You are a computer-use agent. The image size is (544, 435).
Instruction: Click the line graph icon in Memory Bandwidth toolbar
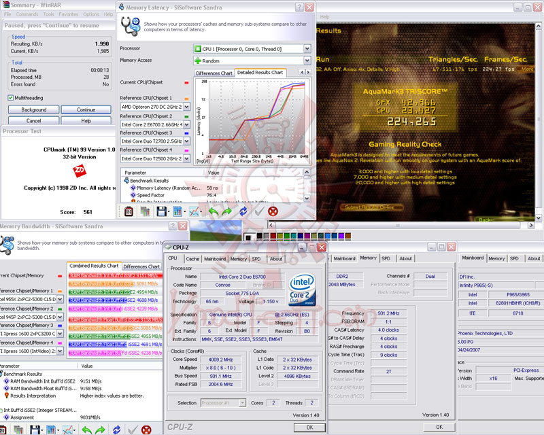(67, 430)
